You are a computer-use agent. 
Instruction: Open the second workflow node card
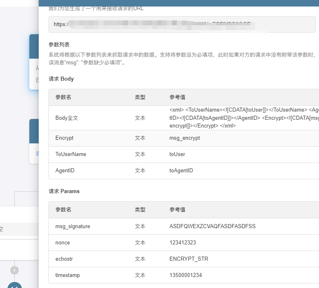[34, 141]
